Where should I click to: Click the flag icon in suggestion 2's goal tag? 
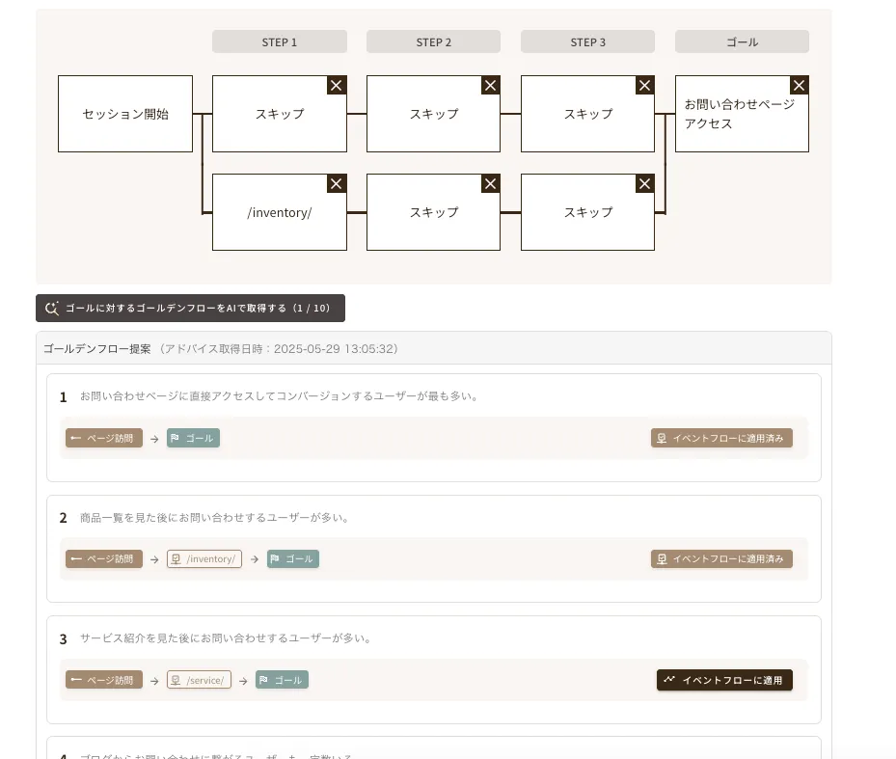(275, 559)
